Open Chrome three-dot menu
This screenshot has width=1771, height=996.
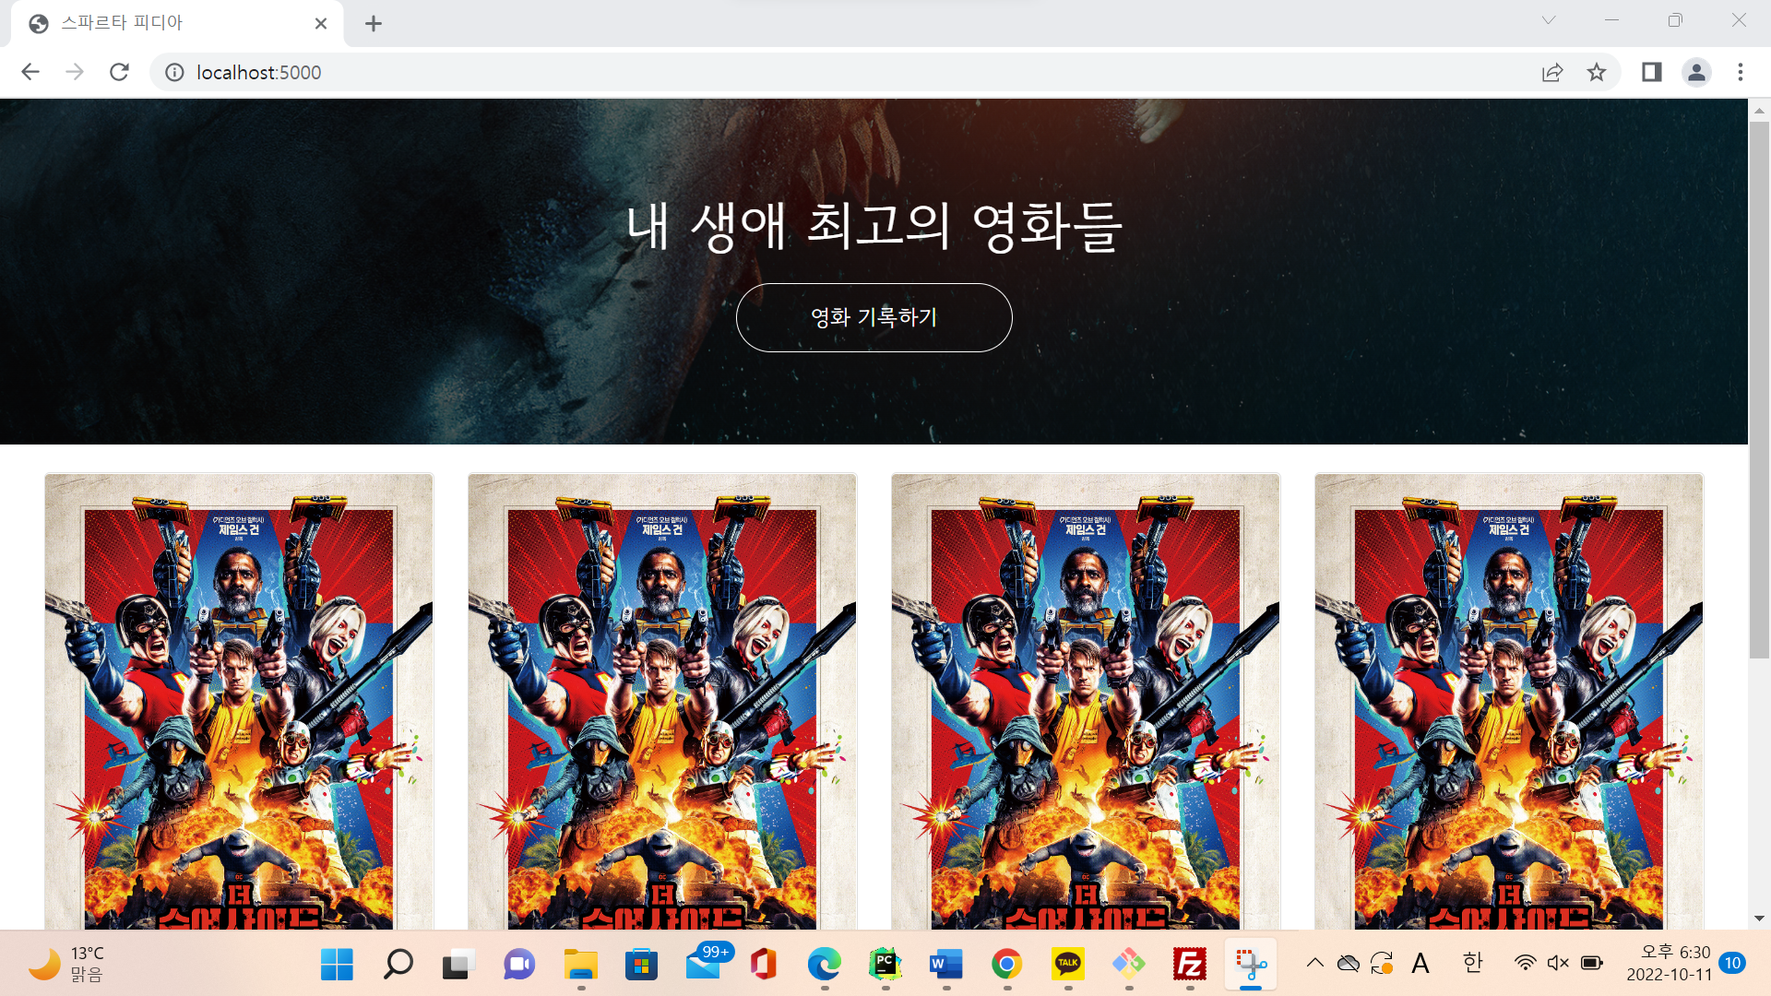click(1741, 72)
